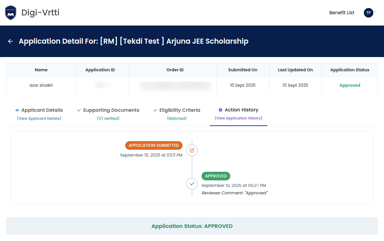384x241 pixels.
Task: Click the View Application History link
Action: 238,118
